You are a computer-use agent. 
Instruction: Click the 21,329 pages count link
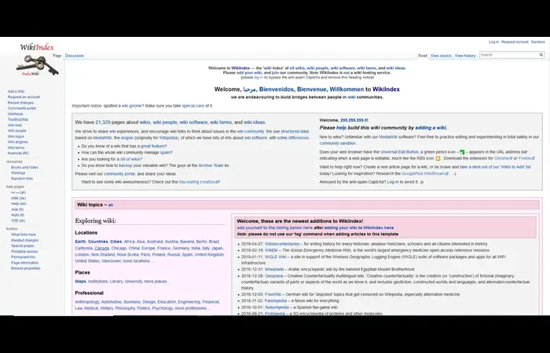coord(103,122)
